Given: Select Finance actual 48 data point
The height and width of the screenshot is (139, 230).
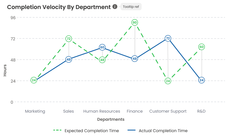Looking at the screenshot, I should click(135, 59).
